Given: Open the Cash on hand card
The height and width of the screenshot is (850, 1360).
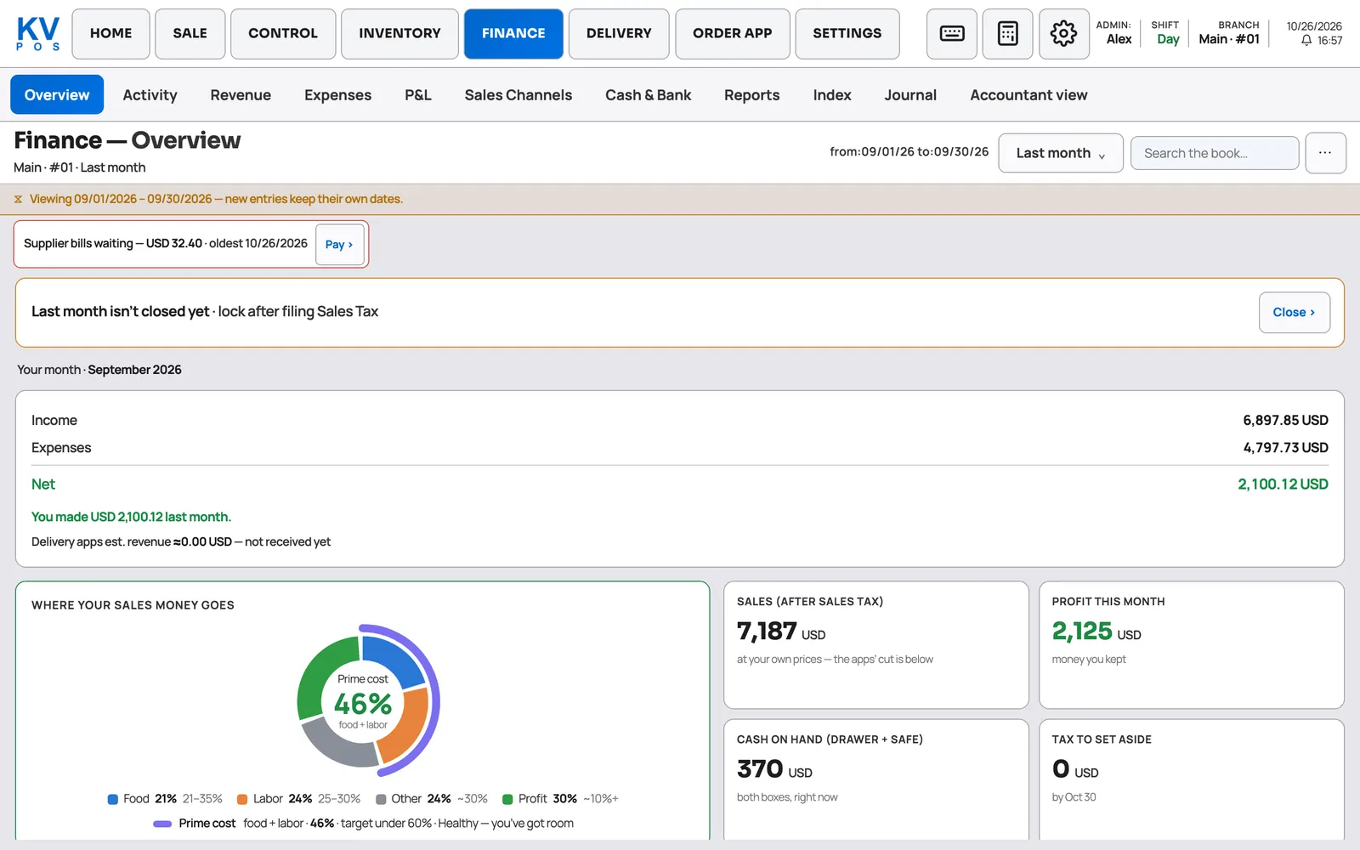Looking at the screenshot, I should pos(875,780).
